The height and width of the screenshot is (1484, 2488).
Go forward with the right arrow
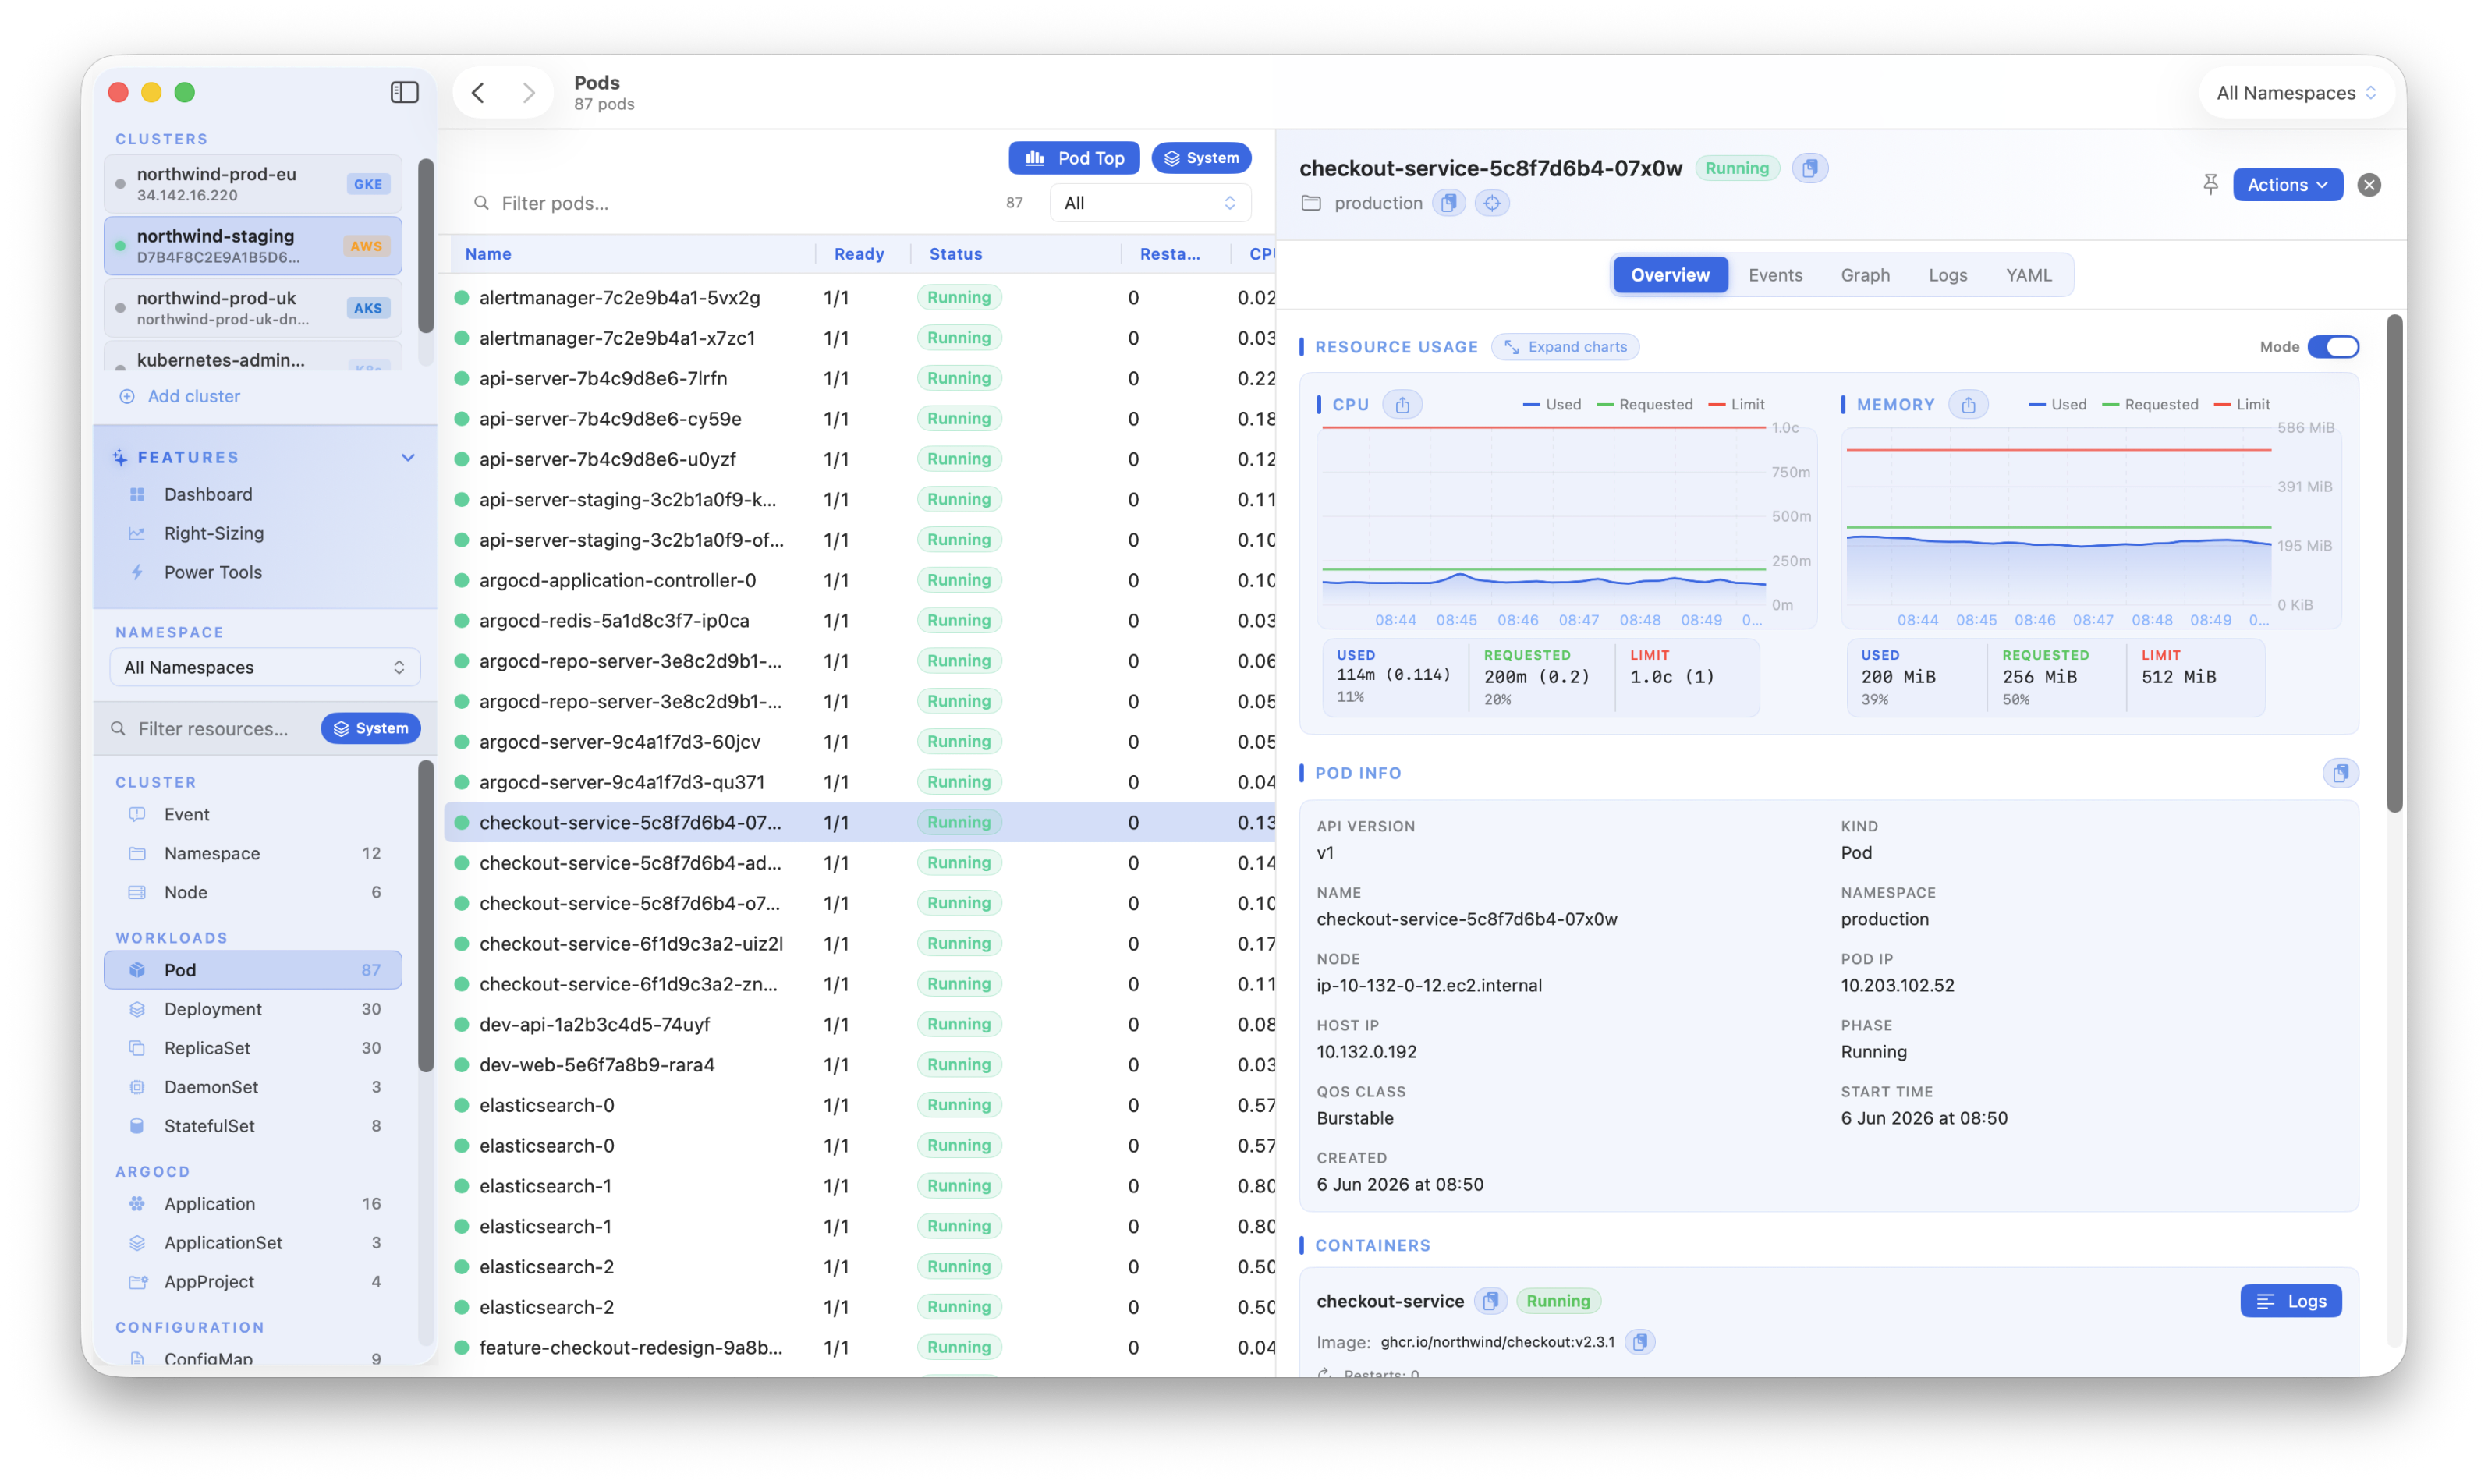point(528,93)
